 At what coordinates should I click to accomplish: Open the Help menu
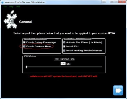coord(11,6)
